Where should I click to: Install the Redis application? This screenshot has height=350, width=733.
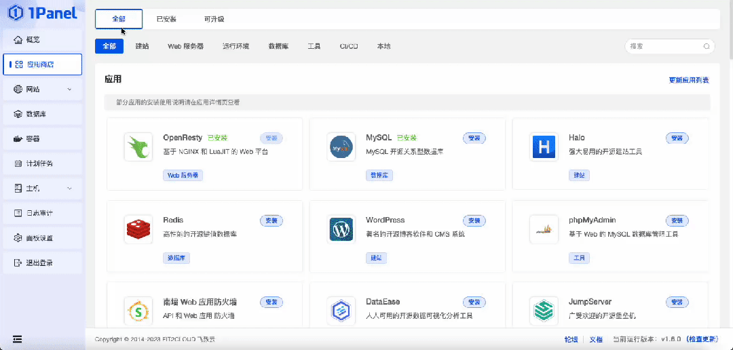click(271, 220)
